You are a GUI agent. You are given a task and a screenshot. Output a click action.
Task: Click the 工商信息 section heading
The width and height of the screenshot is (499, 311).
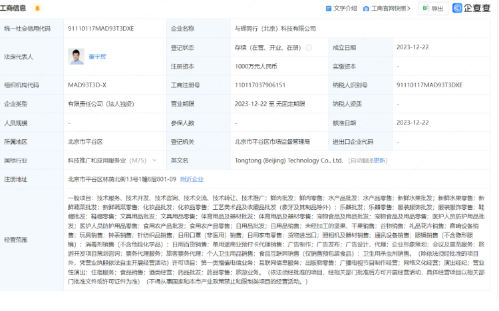coord(15,8)
